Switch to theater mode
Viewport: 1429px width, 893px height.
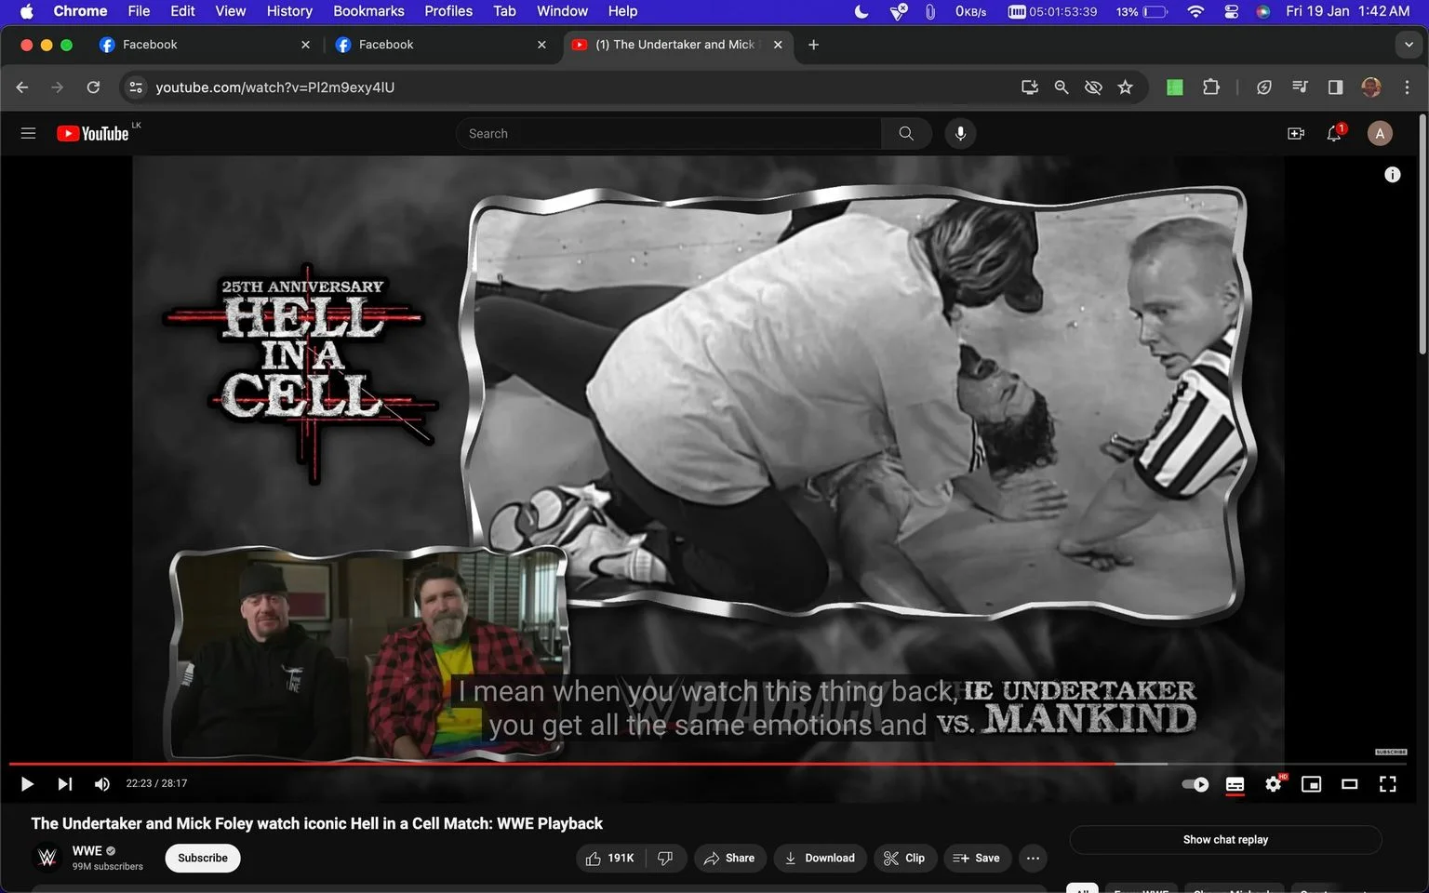(1349, 784)
